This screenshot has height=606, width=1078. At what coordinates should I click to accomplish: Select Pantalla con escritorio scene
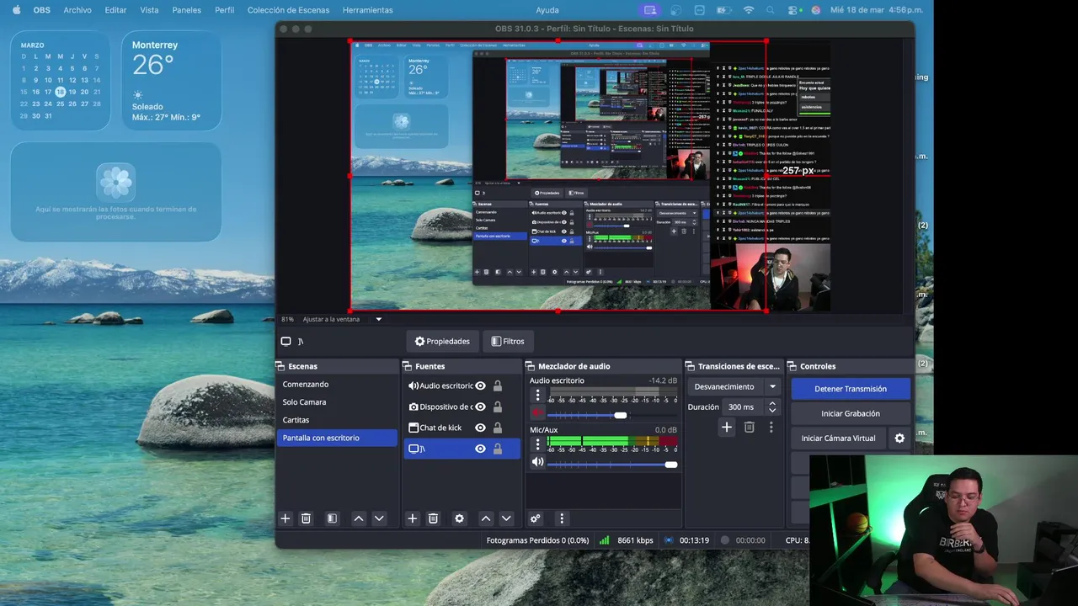[x=337, y=438]
